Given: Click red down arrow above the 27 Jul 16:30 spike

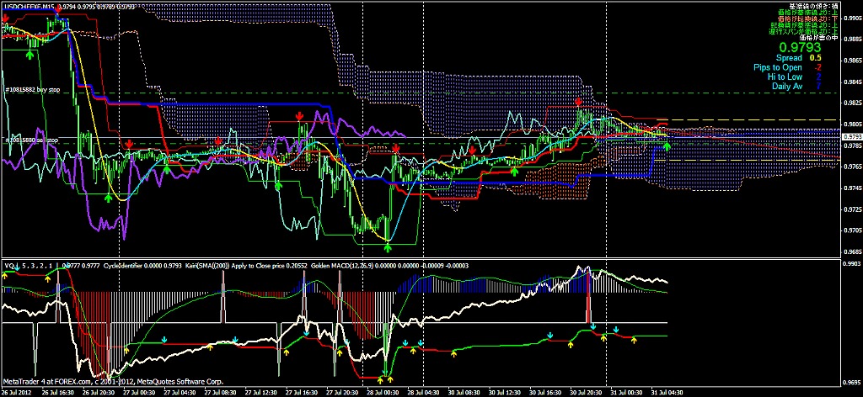Looking at the screenshot, I should pyautogui.click(x=299, y=114).
